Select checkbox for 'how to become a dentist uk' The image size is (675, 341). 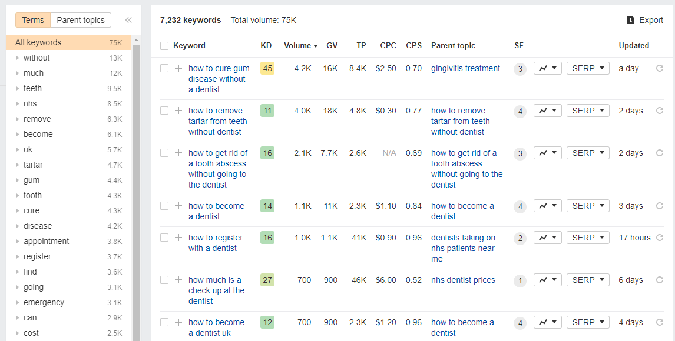point(164,322)
